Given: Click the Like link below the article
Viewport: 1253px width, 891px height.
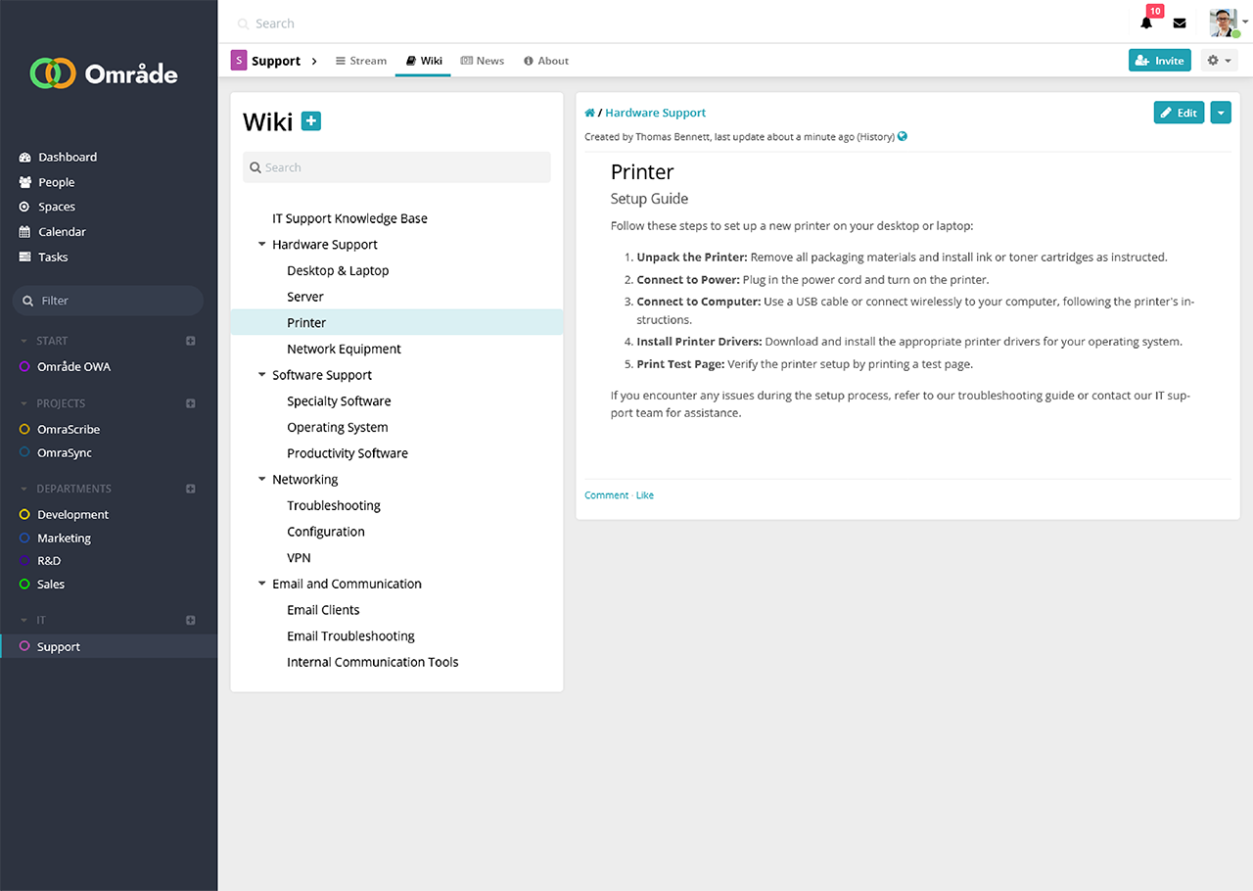Looking at the screenshot, I should (x=645, y=495).
